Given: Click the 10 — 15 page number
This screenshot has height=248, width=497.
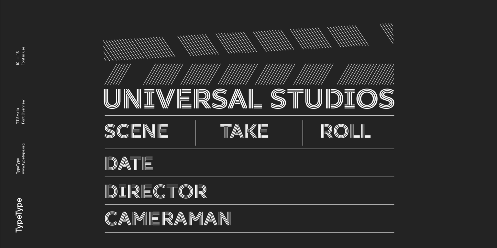Looking at the screenshot, I should pyautogui.click(x=18, y=58).
